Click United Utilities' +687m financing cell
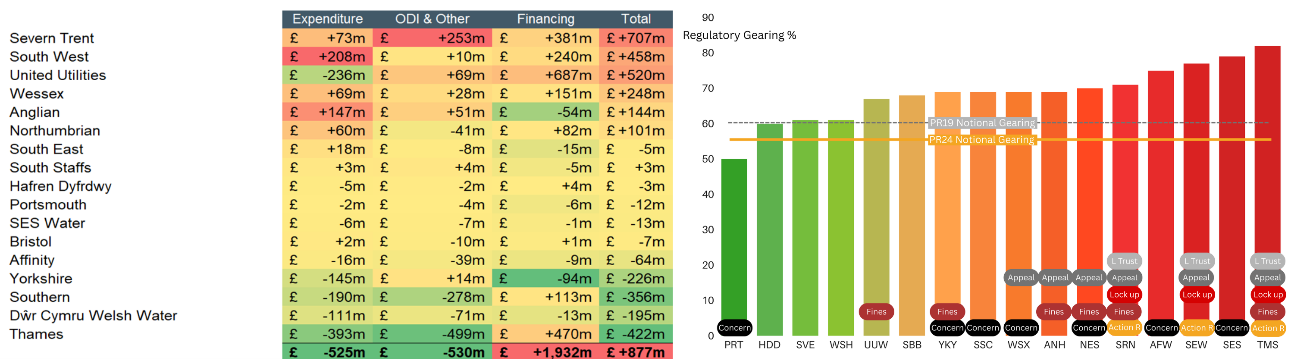 point(545,75)
